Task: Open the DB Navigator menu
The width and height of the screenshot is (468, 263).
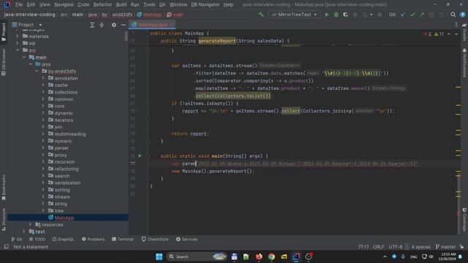Action: [x=205, y=4]
